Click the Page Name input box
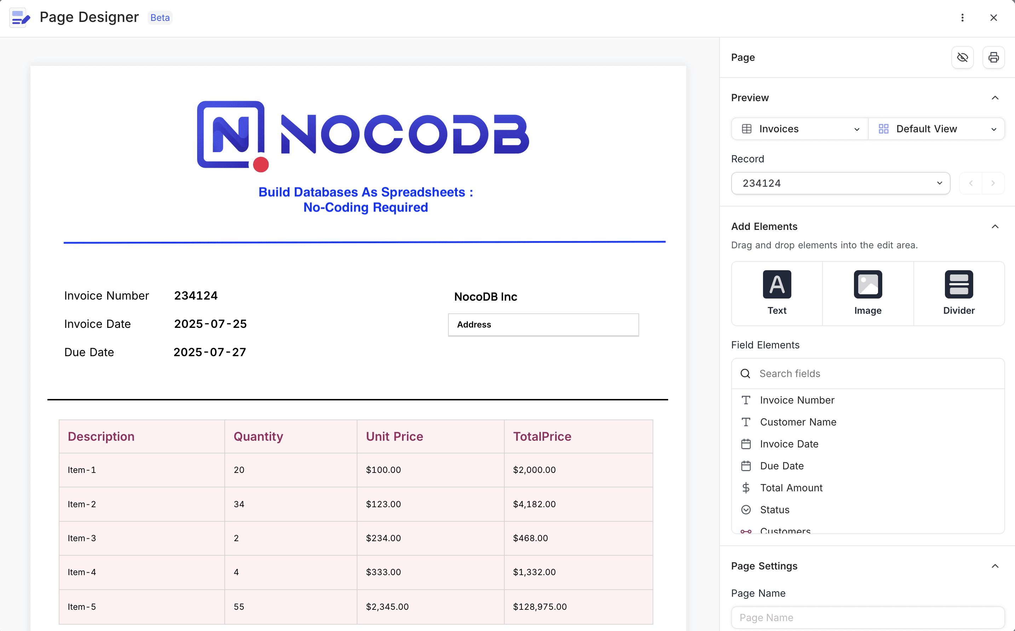1015x631 pixels. coord(868,617)
